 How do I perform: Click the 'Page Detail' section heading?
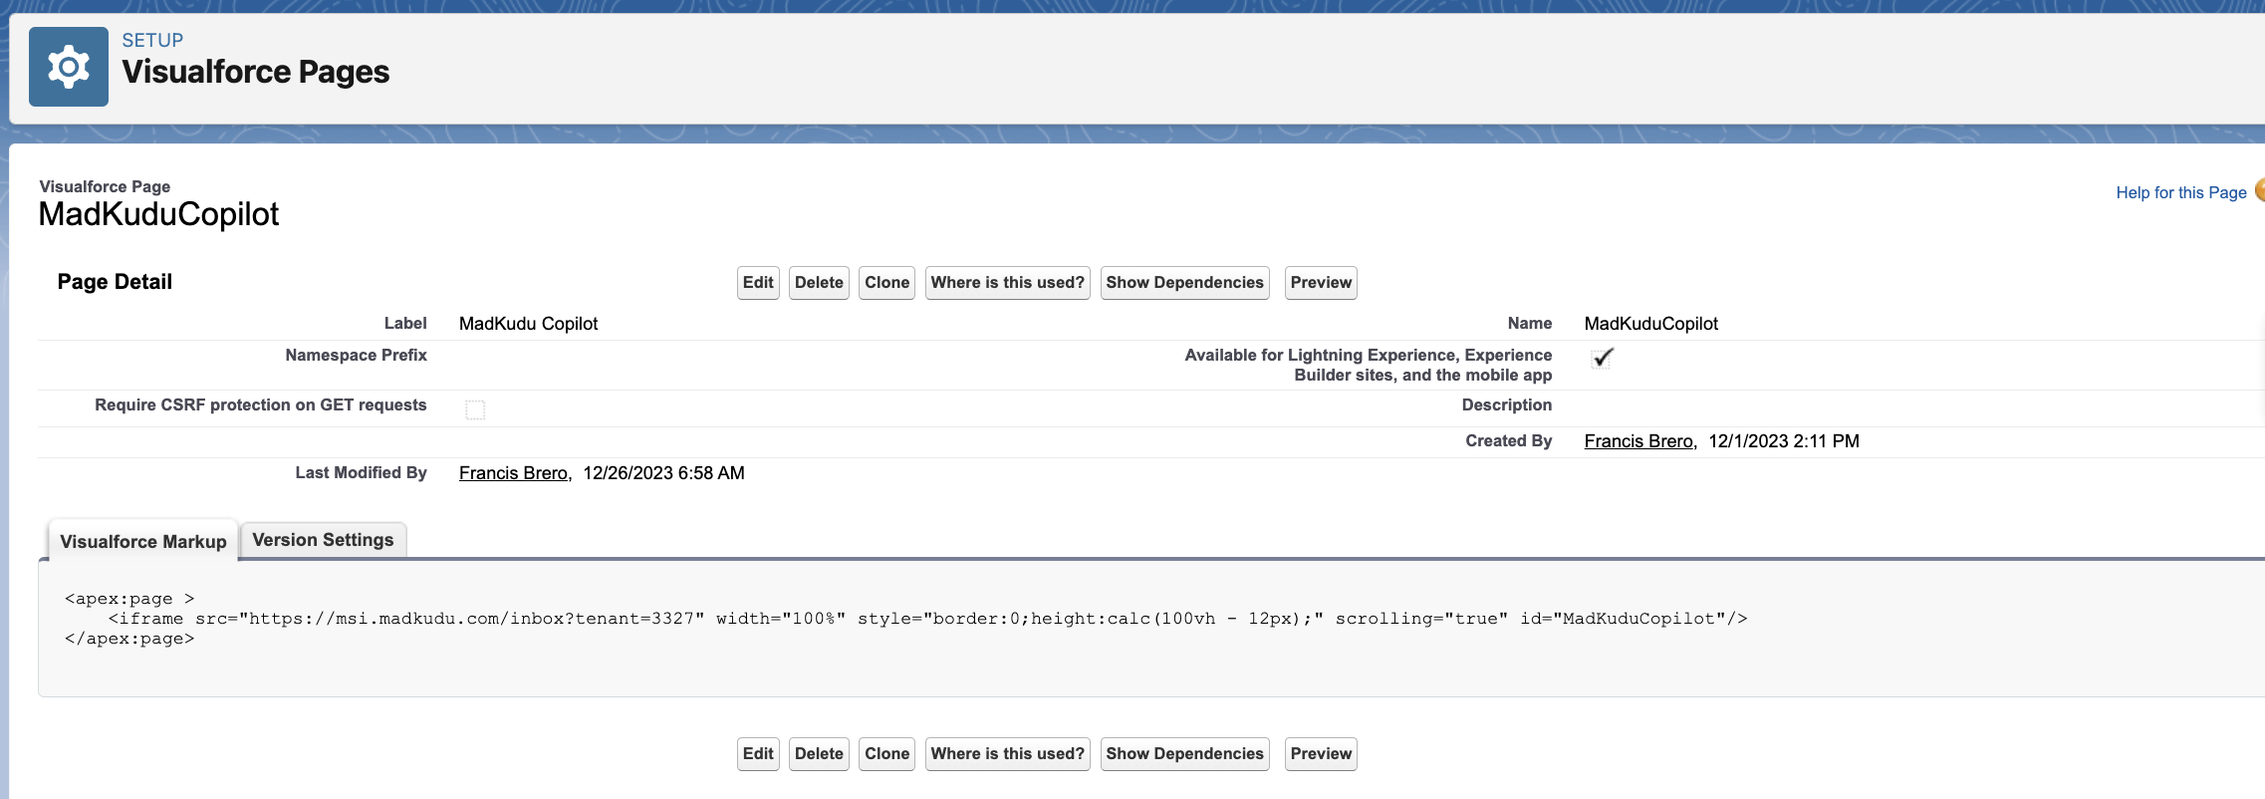pos(115,282)
